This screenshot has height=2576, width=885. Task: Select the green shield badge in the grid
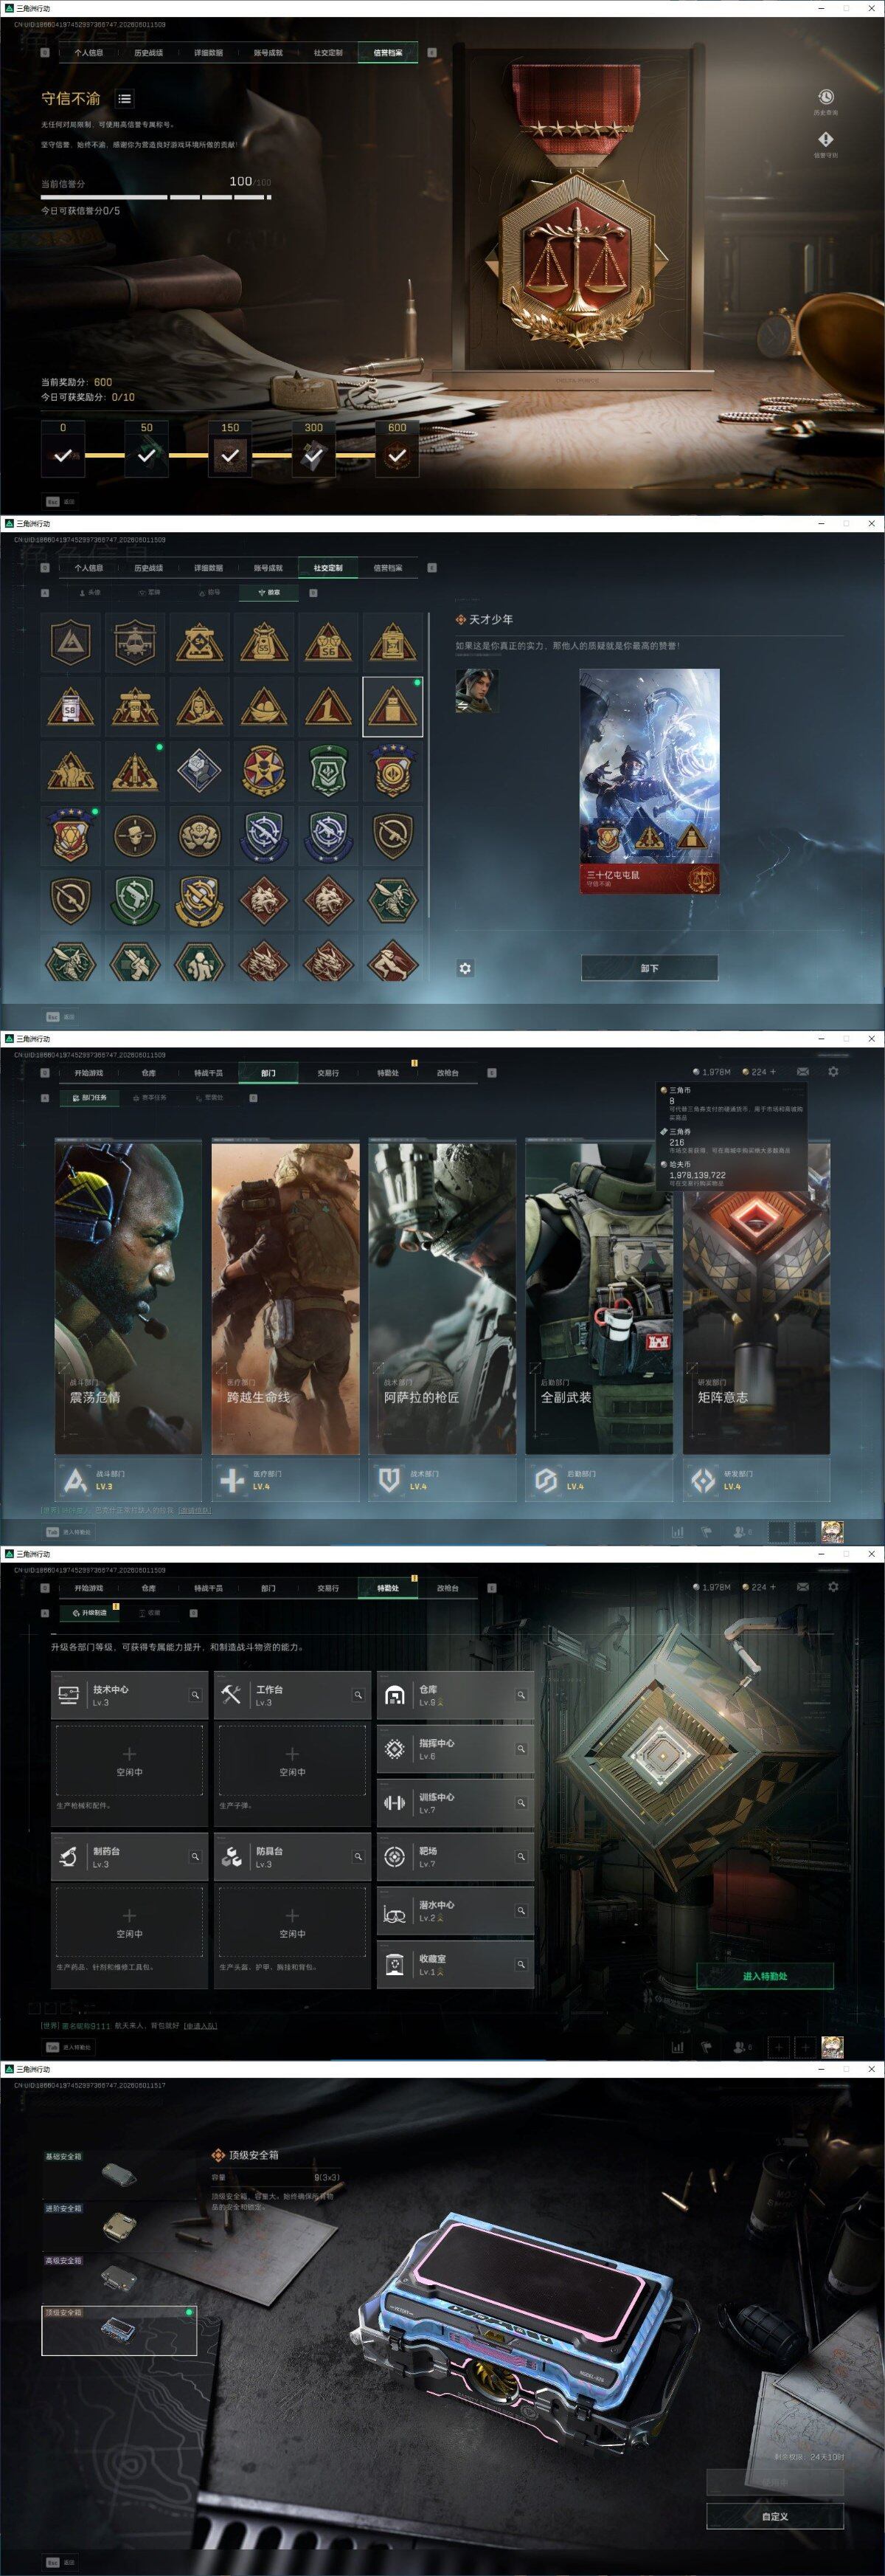(327, 771)
